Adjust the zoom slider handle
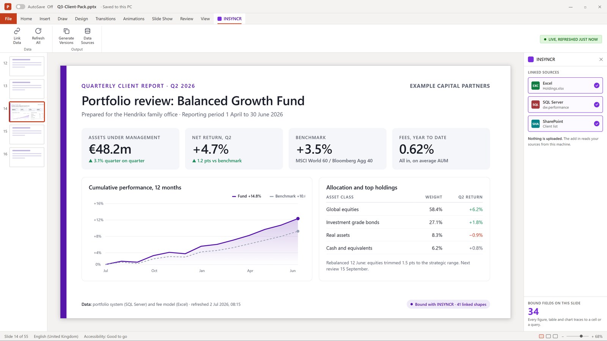Image resolution: width=607 pixels, height=341 pixels. pyautogui.click(x=581, y=336)
